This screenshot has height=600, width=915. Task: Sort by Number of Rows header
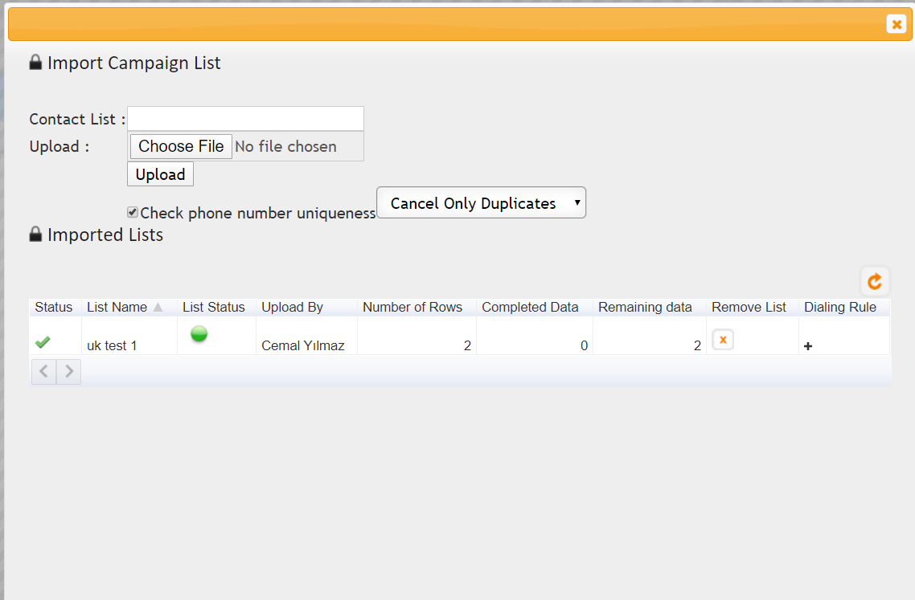(x=412, y=308)
